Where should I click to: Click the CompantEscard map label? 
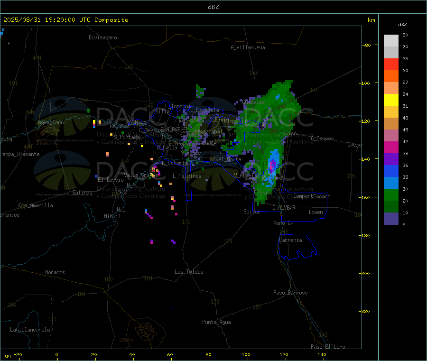[312, 196]
